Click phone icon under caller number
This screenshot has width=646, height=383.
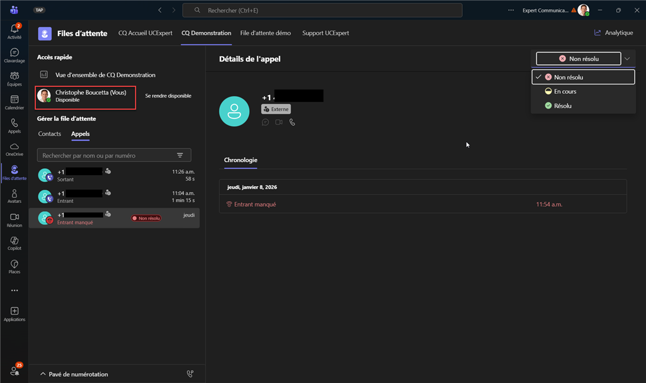(292, 122)
